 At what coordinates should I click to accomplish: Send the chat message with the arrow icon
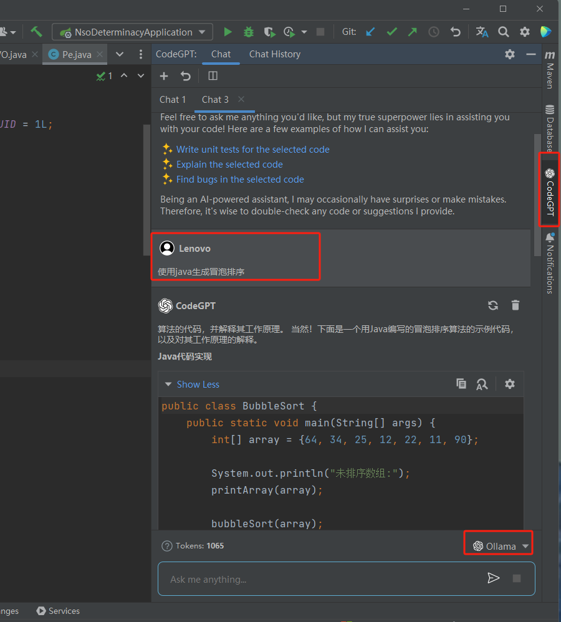(x=493, y=578)
